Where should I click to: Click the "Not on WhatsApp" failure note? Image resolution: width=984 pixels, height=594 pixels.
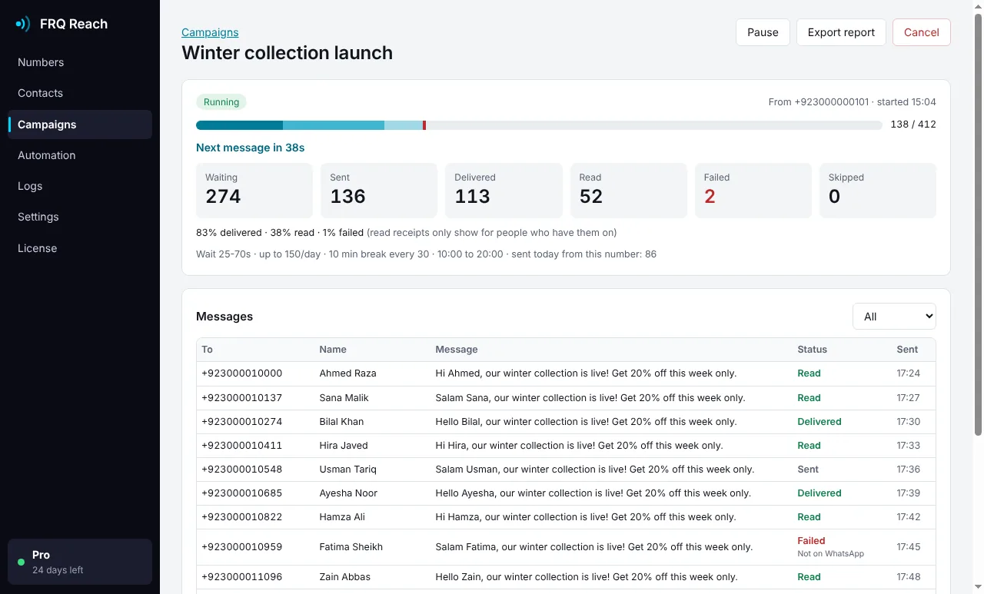click(x=831, y=554)
